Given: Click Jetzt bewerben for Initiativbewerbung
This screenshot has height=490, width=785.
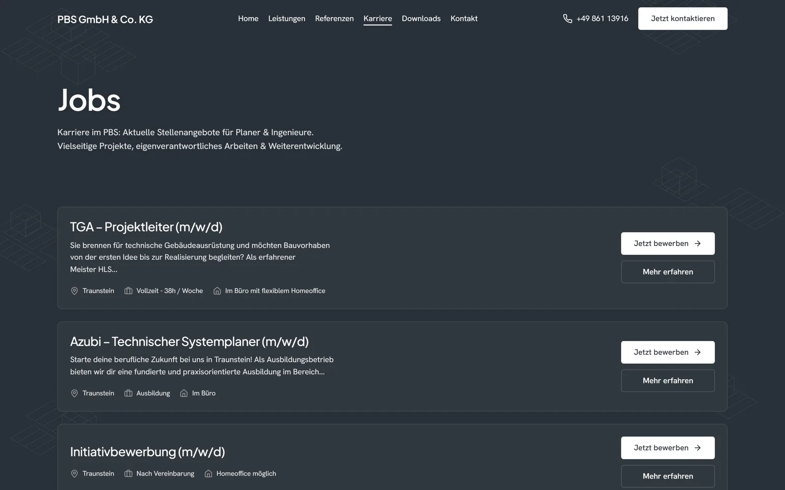Looking at the screenshot, I should click(668, 448).
